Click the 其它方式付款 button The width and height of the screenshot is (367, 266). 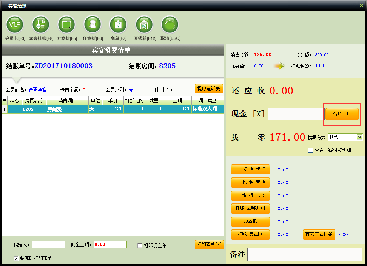[319, 234]
